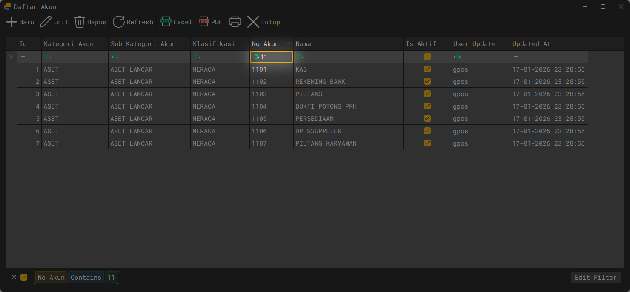Open the Nama filter condition selector
This screenshot has height=292, width=630.
(300, 57)
